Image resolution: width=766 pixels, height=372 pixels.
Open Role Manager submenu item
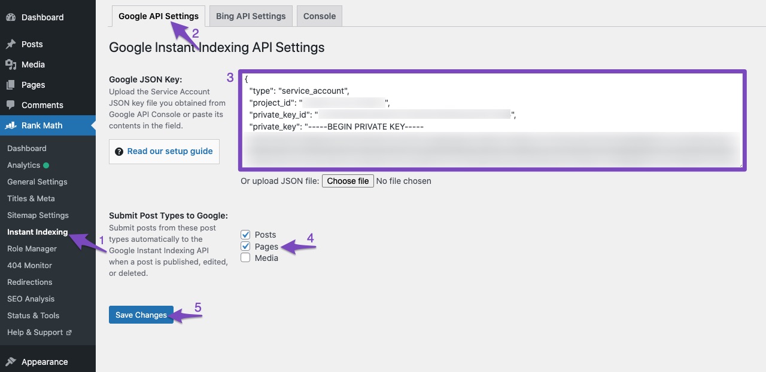(x=32, y=248)
